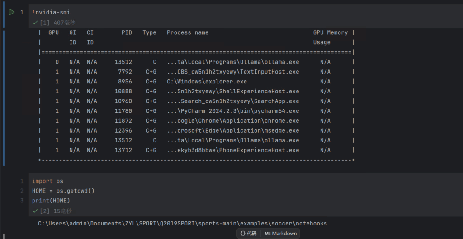Click the 'HOME = os.getcwd()' line
463x239 pixels.
[63, 191]
